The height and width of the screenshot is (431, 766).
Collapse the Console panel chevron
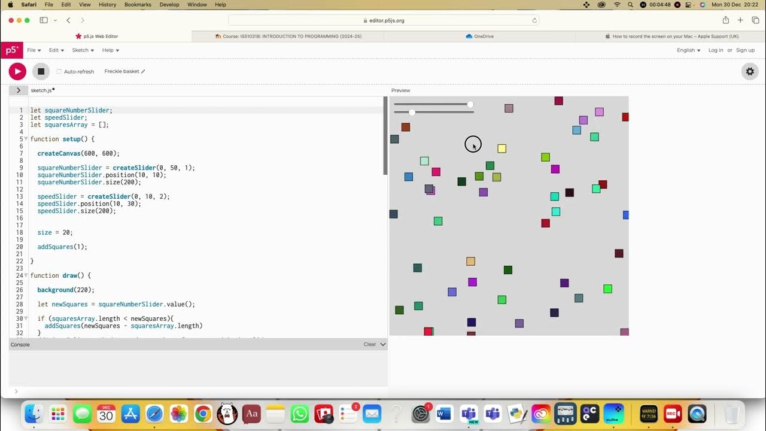pos(383,344)
